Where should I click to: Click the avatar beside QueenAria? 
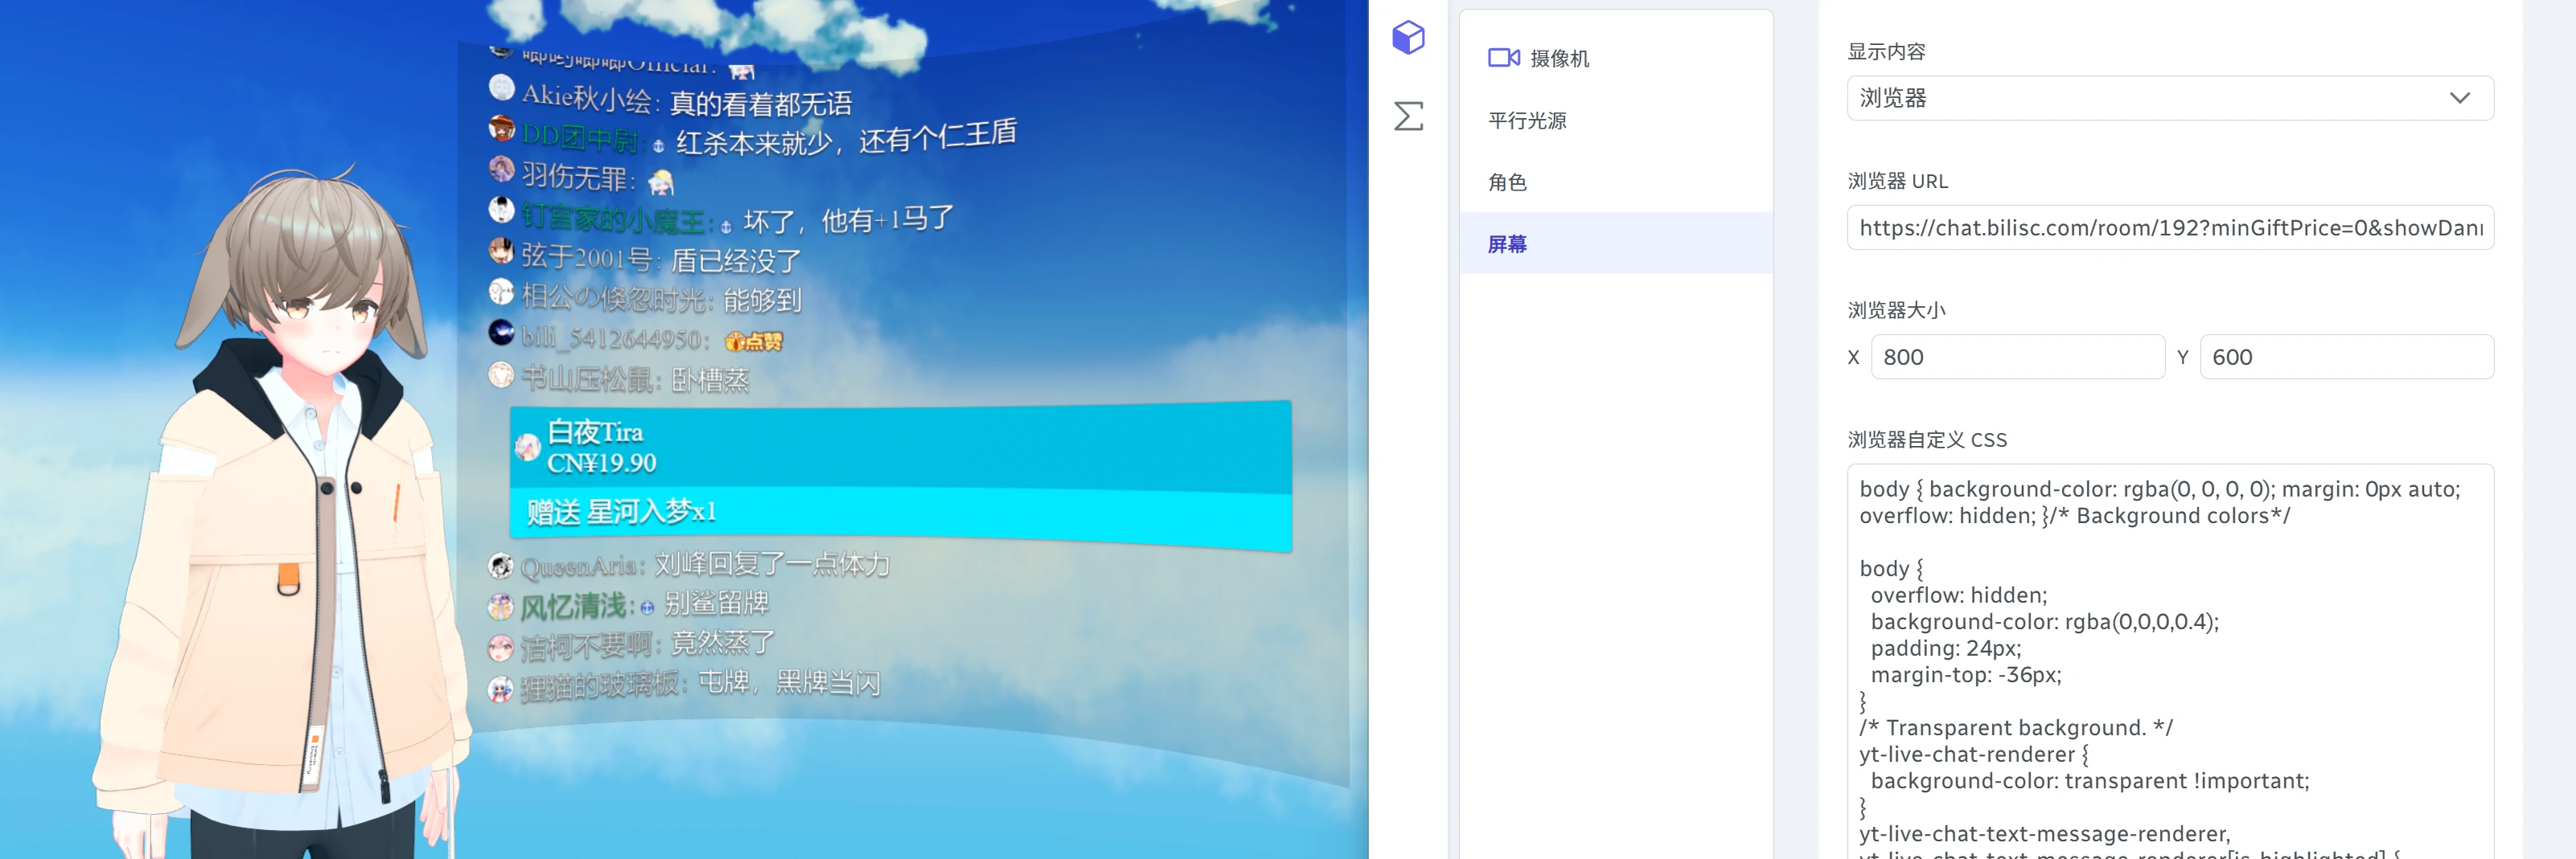point(501,567)
